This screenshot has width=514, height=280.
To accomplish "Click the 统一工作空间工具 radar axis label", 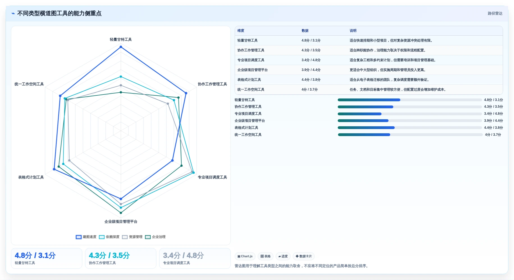I will [x=29, y=84].
